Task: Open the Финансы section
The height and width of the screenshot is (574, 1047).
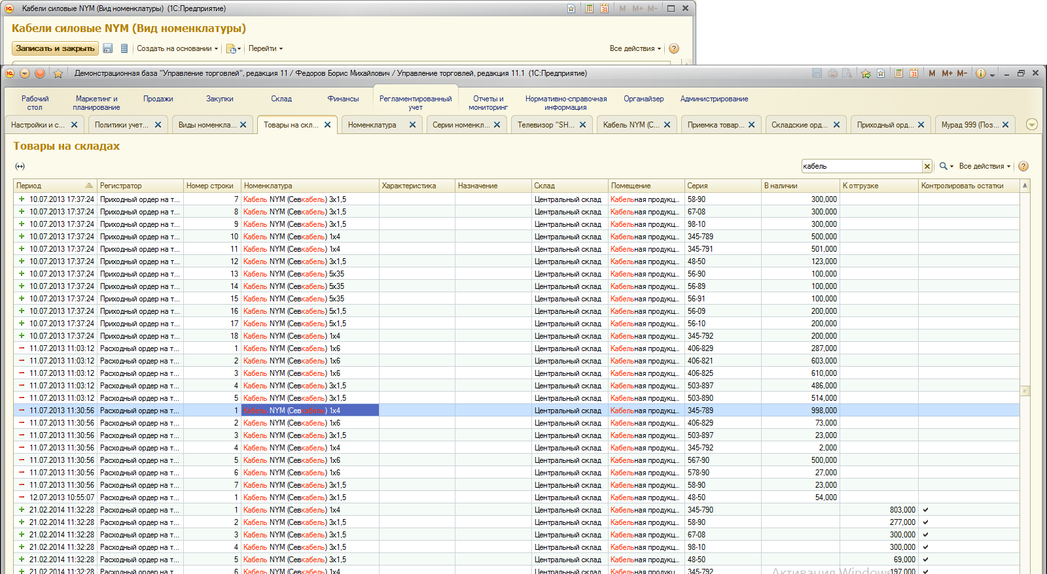Action: (344, 99)
